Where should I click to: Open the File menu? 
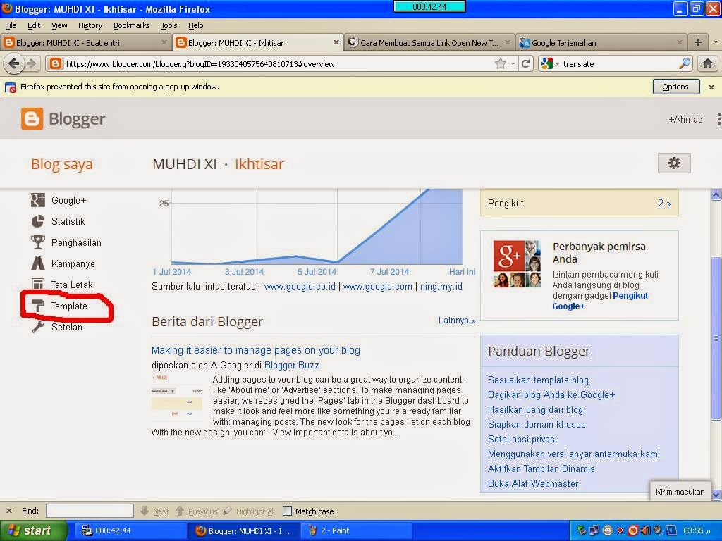[11, 25]
